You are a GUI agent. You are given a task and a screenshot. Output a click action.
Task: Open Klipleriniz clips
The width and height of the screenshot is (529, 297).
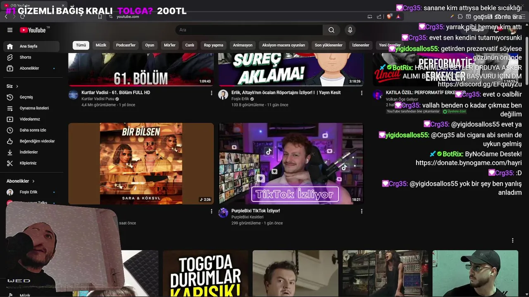click(x=32, y=163)
